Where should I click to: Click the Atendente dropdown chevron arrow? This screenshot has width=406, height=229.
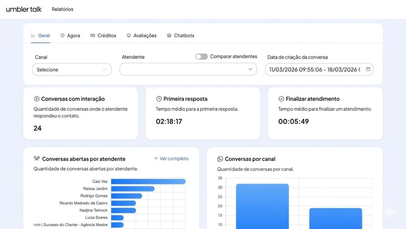[x=251, y=69]
